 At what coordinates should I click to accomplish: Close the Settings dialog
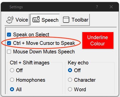point(111,7)
